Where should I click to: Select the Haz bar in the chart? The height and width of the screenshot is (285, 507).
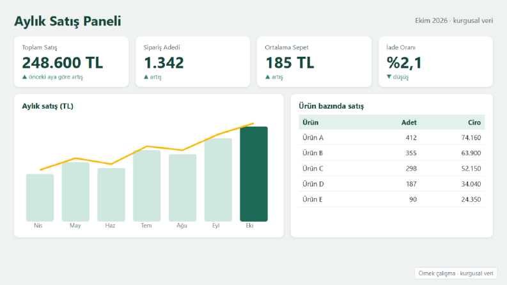click(111, 194)
